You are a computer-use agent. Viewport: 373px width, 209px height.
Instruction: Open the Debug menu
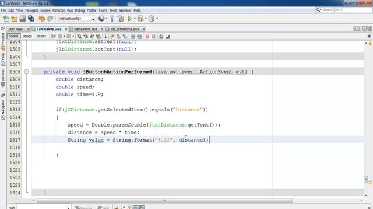click(x=80, y=10)
